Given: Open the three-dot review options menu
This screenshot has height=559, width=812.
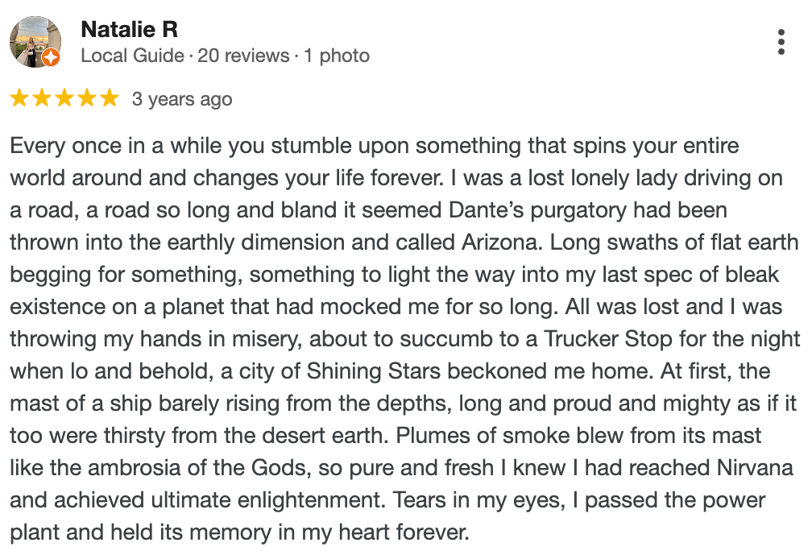Looking at the screenshot, I should (781, 42).
